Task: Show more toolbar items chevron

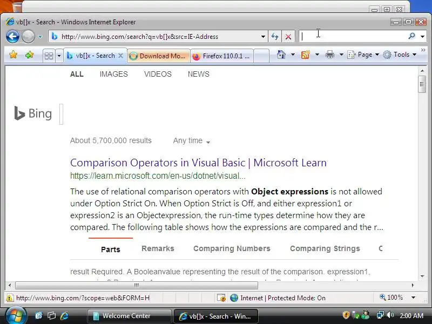Action: 423,50
